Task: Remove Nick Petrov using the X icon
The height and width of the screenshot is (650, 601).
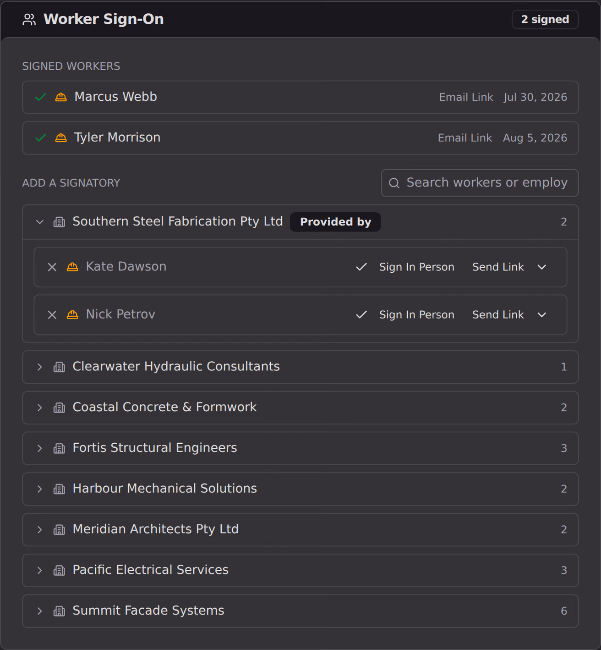Action: click(52, 315)
